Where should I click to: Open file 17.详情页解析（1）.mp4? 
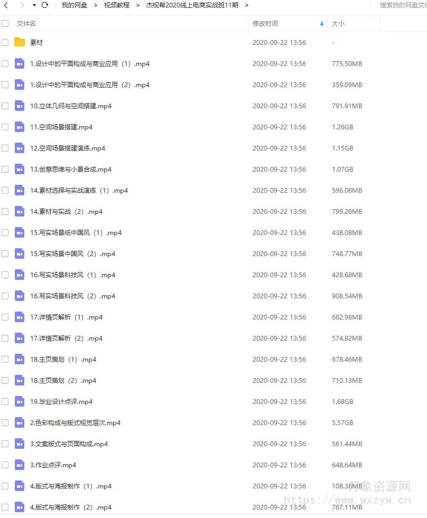point(67,317)
